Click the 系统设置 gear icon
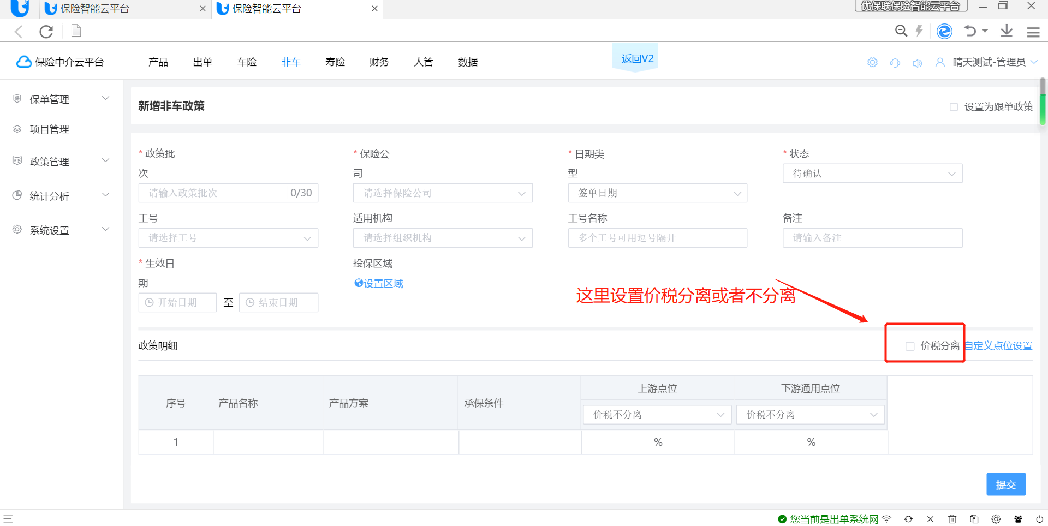The height and width of the screenshot is (526, 1048). click(x=17, y=230)
